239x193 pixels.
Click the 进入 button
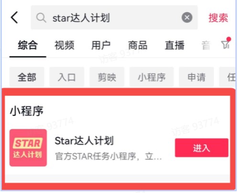coord(202,148)
